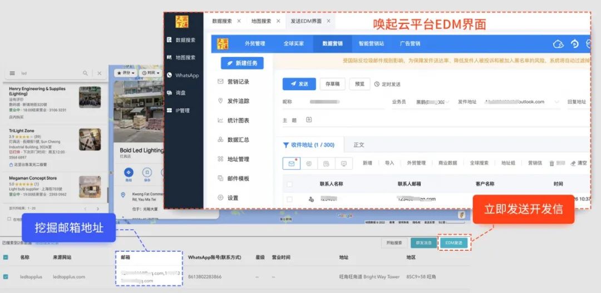Expand the 时间 hours filter dropdown
Image resolution: width=601 pixels, height=293 pixels.
[x=150, y=73]
